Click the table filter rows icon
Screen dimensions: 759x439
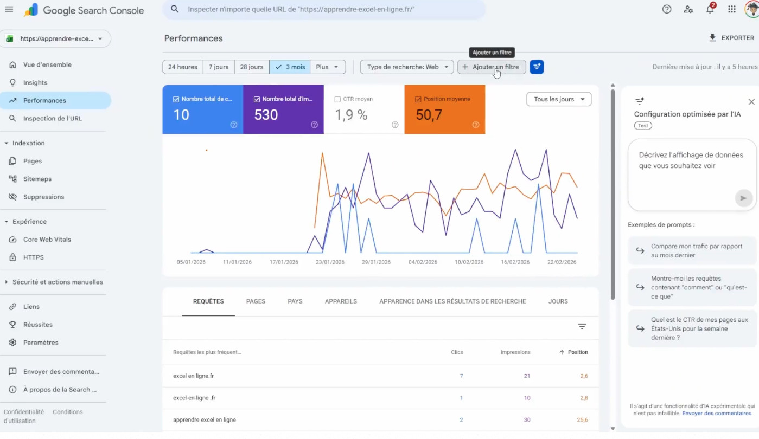coord(582,326)
